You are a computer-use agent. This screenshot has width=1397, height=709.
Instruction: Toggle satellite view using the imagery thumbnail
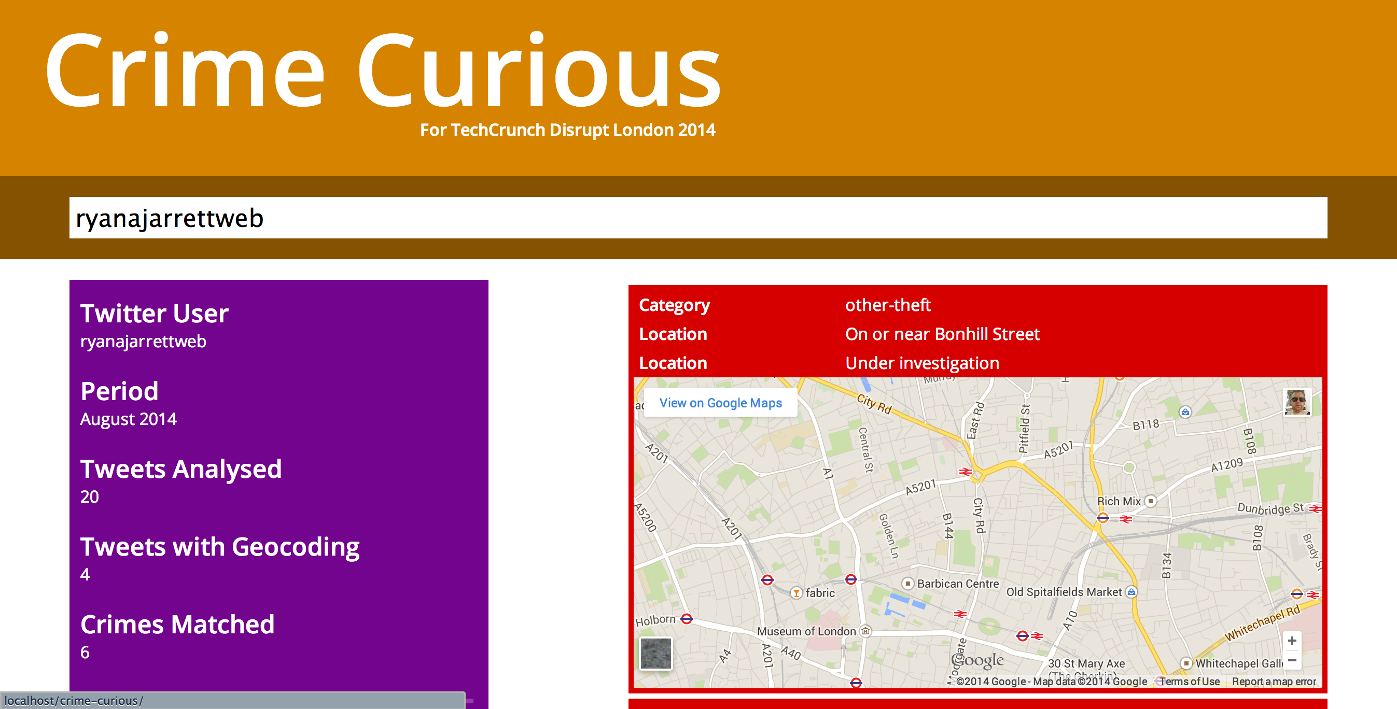click(x=655, y=653)
